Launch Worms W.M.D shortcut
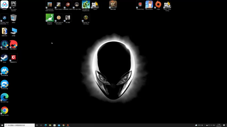Viewport: 227px width, 127px height. tap(149, 5)
